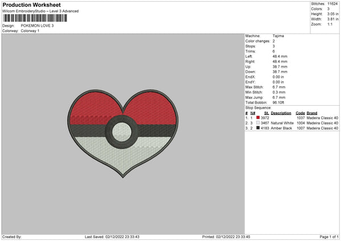Click the Total Bobbin value 96.10ft
The image size is (341, 241).
point(278,102)
